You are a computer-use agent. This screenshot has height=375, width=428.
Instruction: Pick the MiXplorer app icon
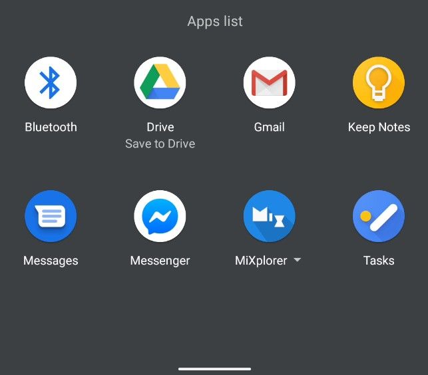[x=270, y=216]
